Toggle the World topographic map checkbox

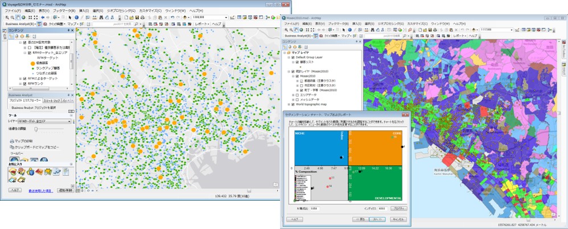tap(293, 105)
